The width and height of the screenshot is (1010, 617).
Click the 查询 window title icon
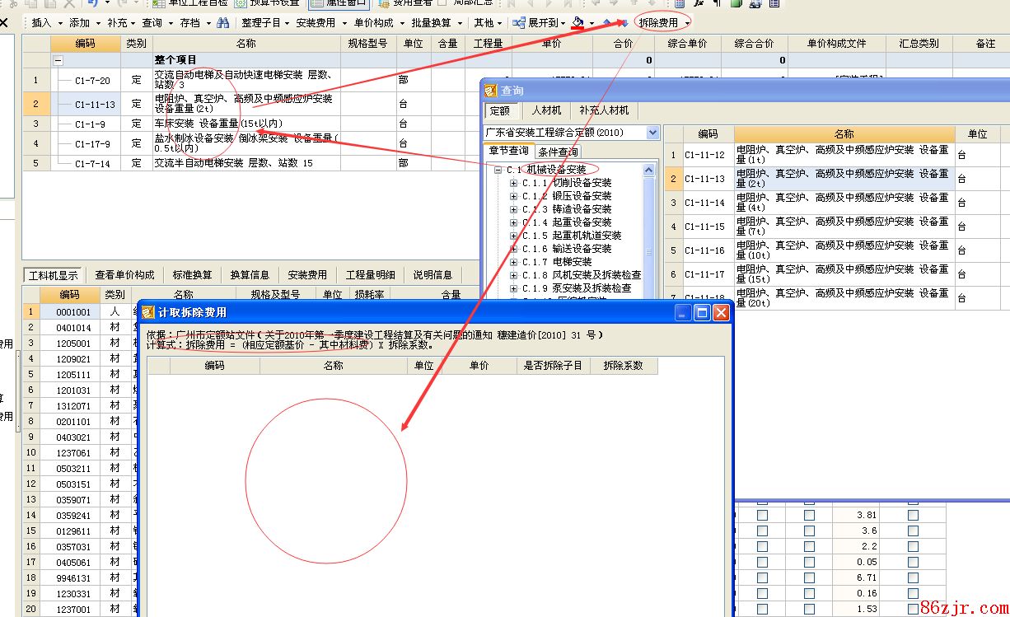491,91
